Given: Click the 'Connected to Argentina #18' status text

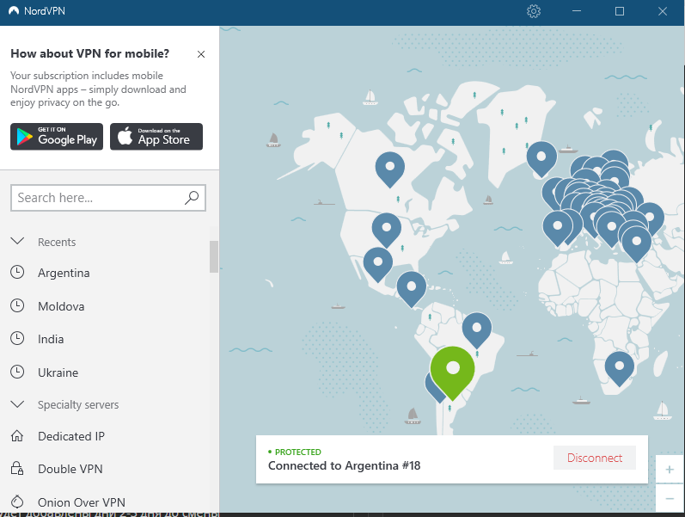Looking at the screenshot, I should pyautogui.click(x=345, y=465).
